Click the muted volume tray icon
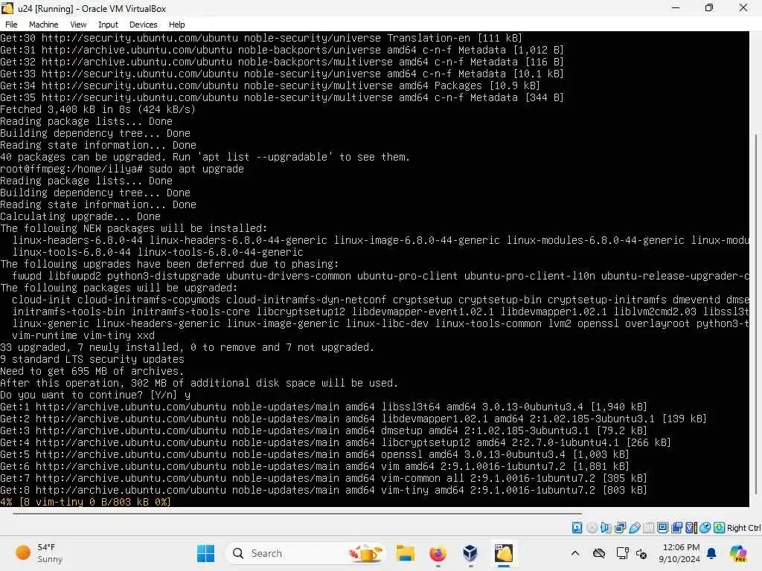The width and height of the screenshot is (762, 571). point(641,553)
